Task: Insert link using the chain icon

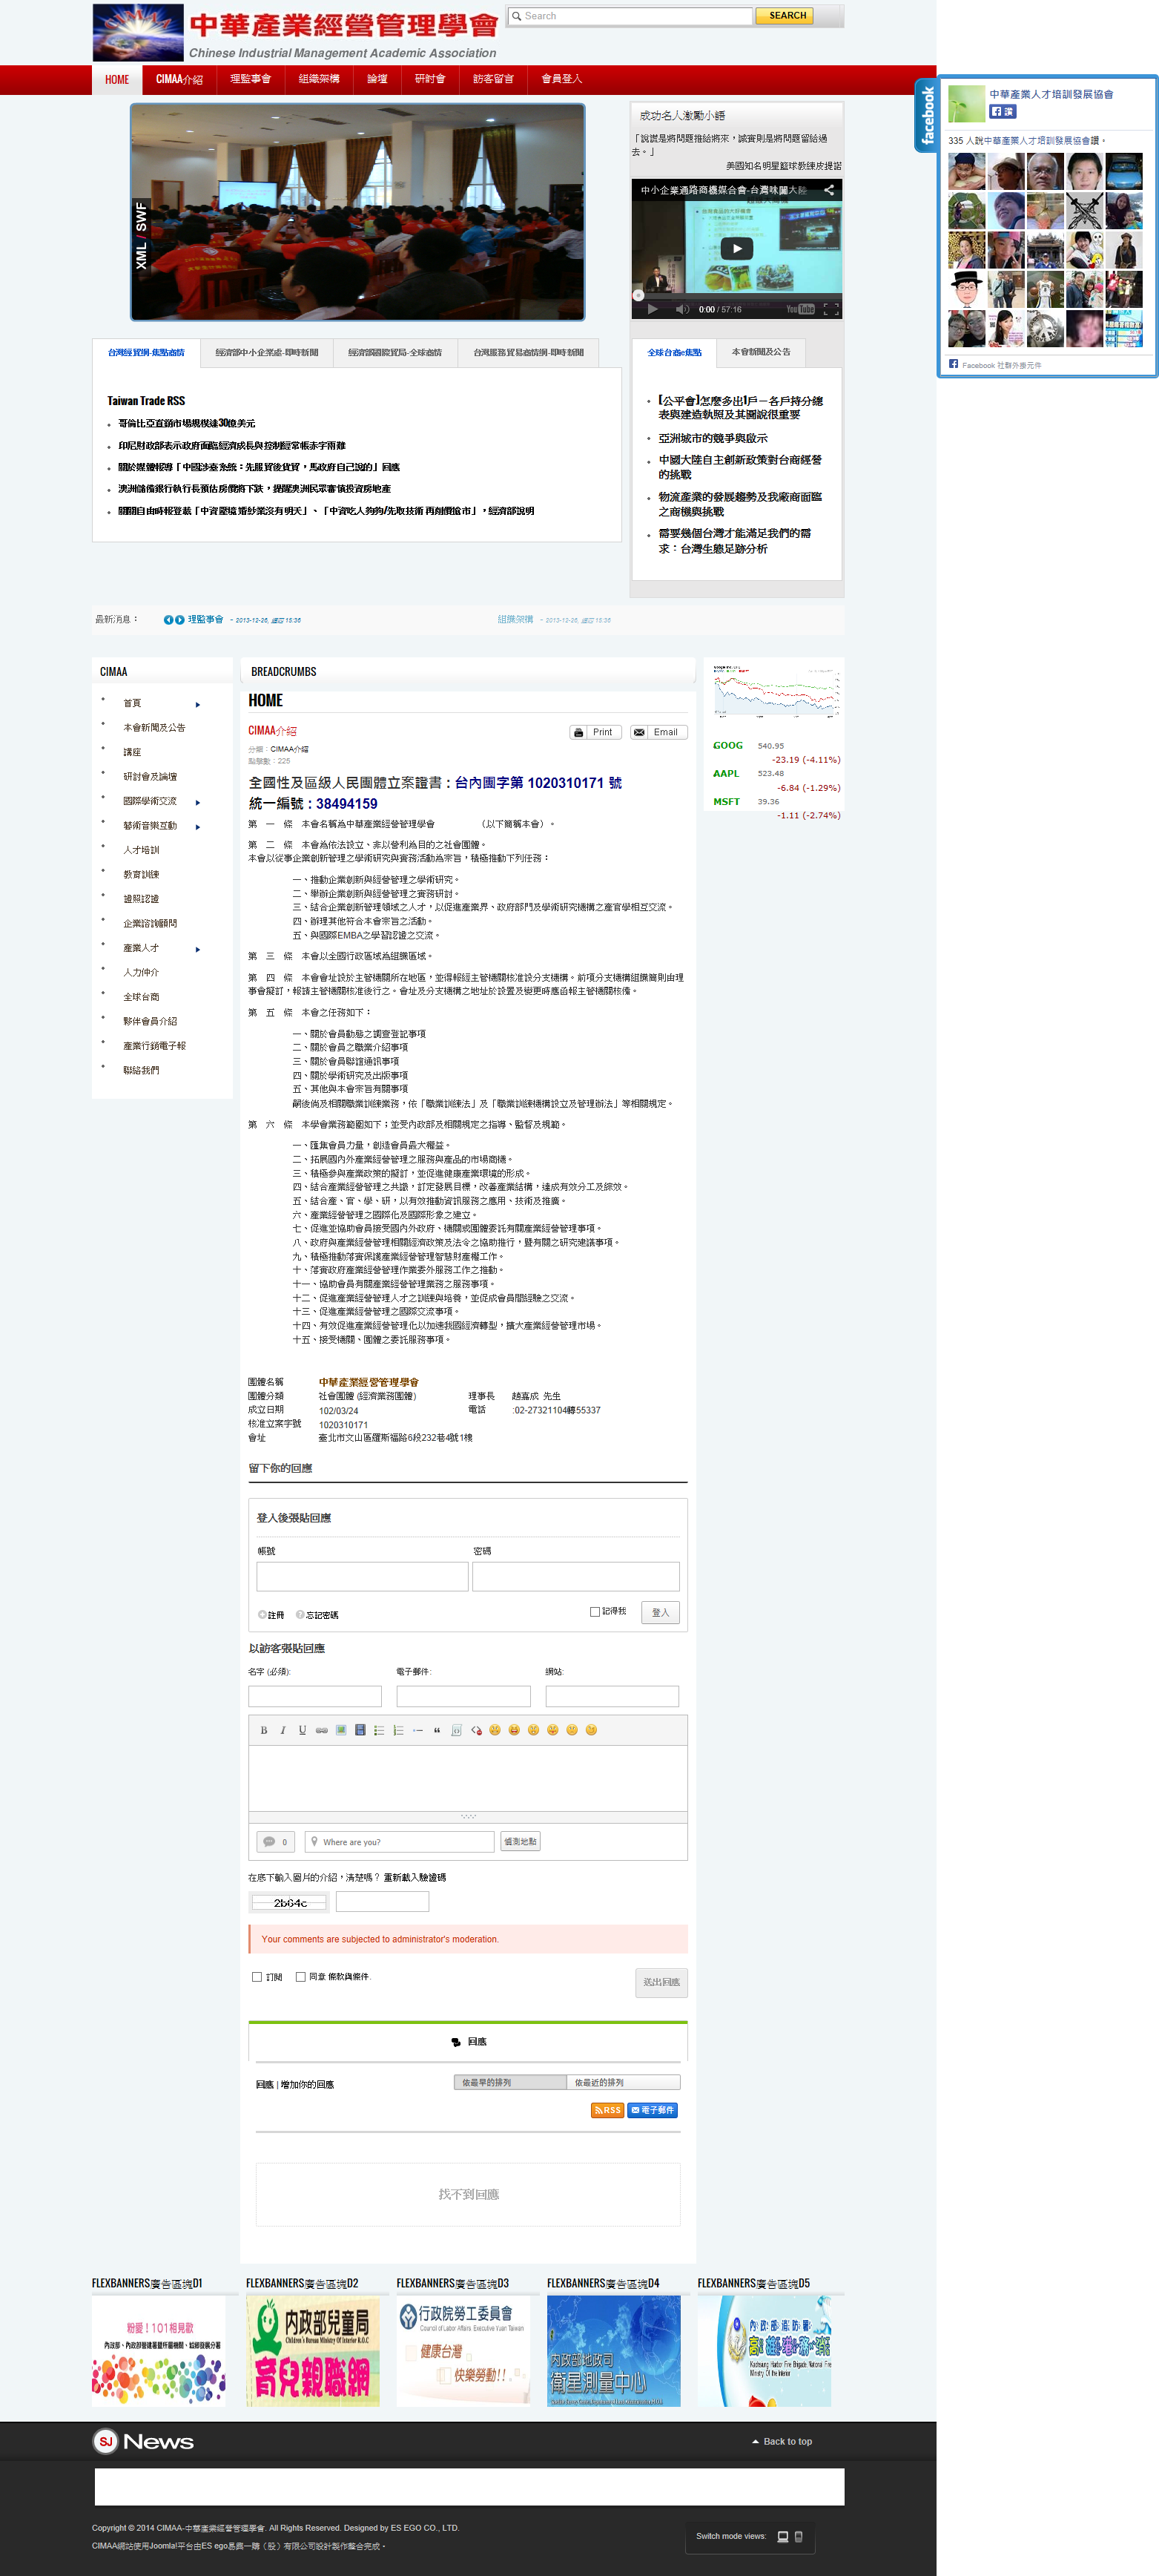Action: pos(322,1730)
